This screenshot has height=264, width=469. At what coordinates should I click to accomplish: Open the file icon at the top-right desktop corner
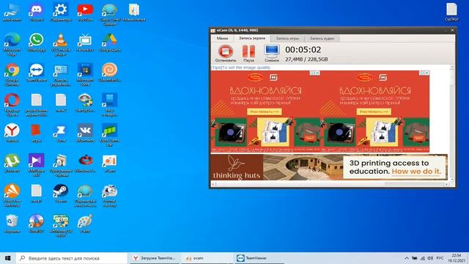pyautogui.click(x=451, y=12)
